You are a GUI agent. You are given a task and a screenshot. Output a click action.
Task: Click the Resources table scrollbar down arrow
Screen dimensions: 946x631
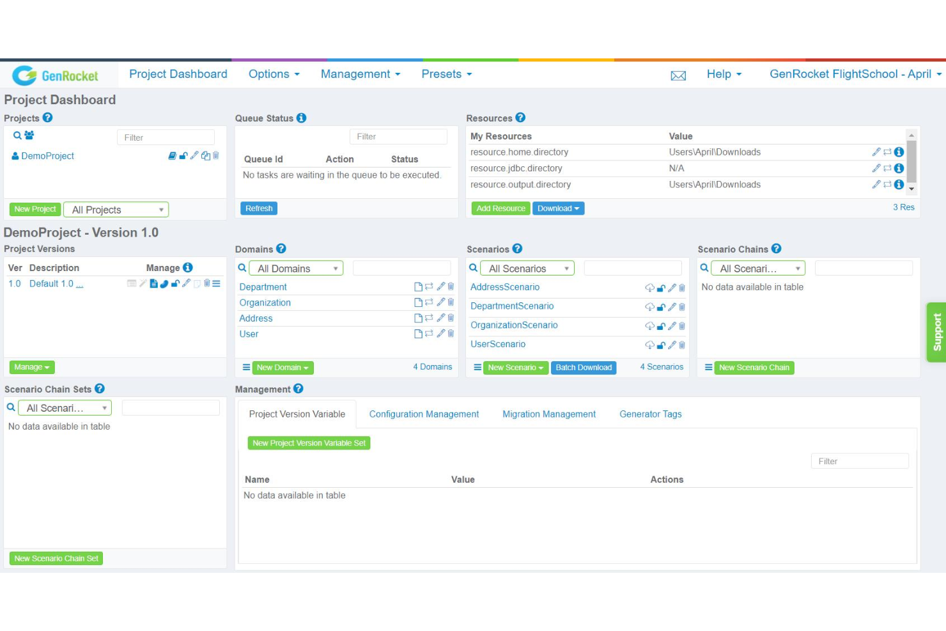tap(911, 189)
